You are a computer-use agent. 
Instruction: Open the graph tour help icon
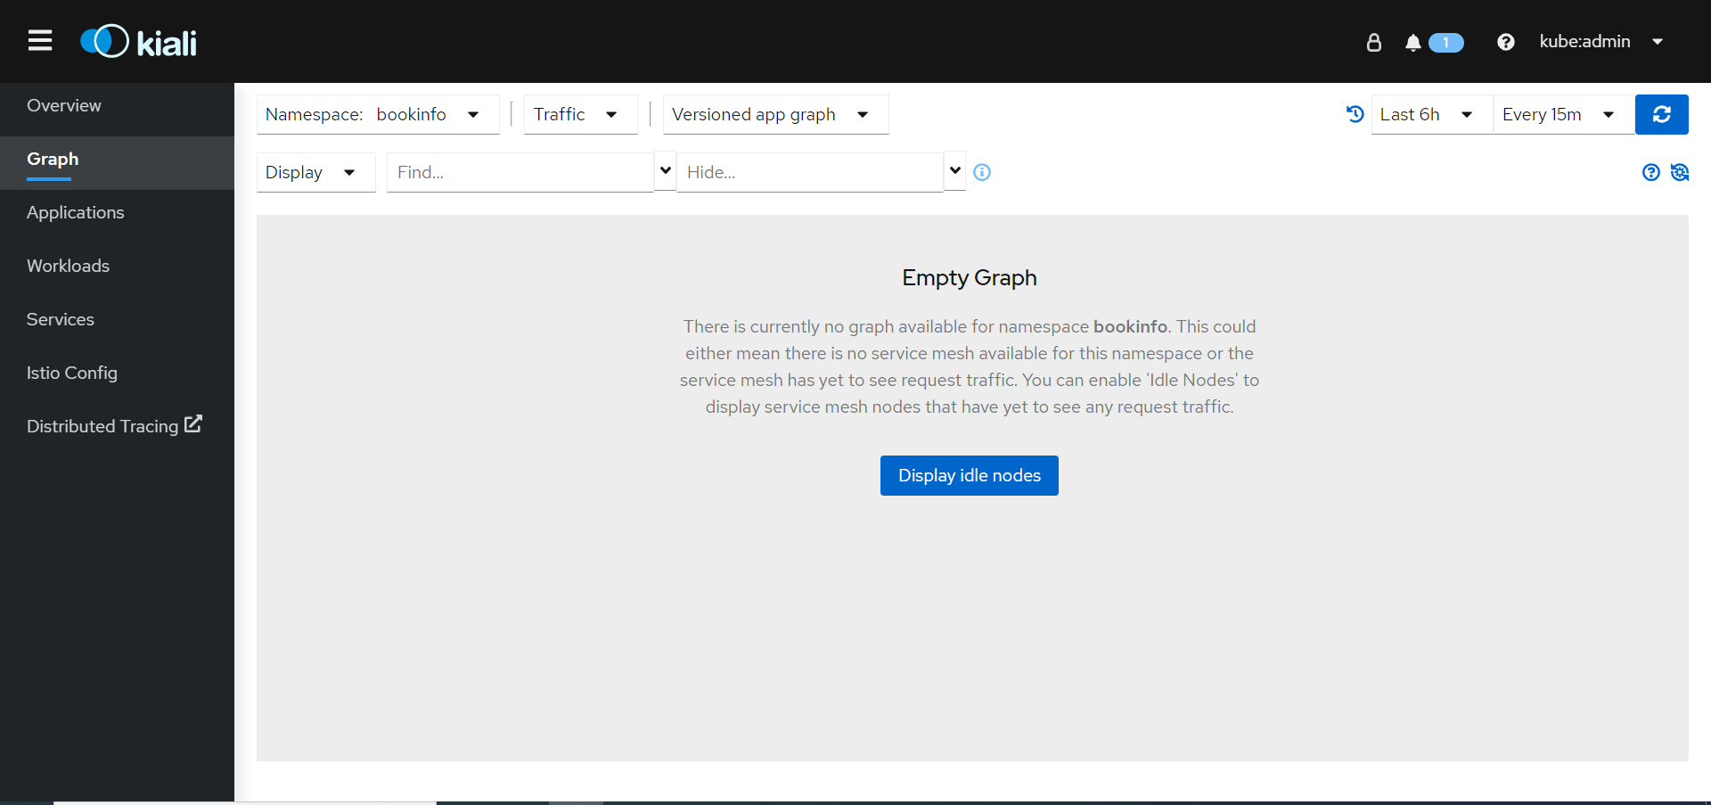tap(1650, 172)
